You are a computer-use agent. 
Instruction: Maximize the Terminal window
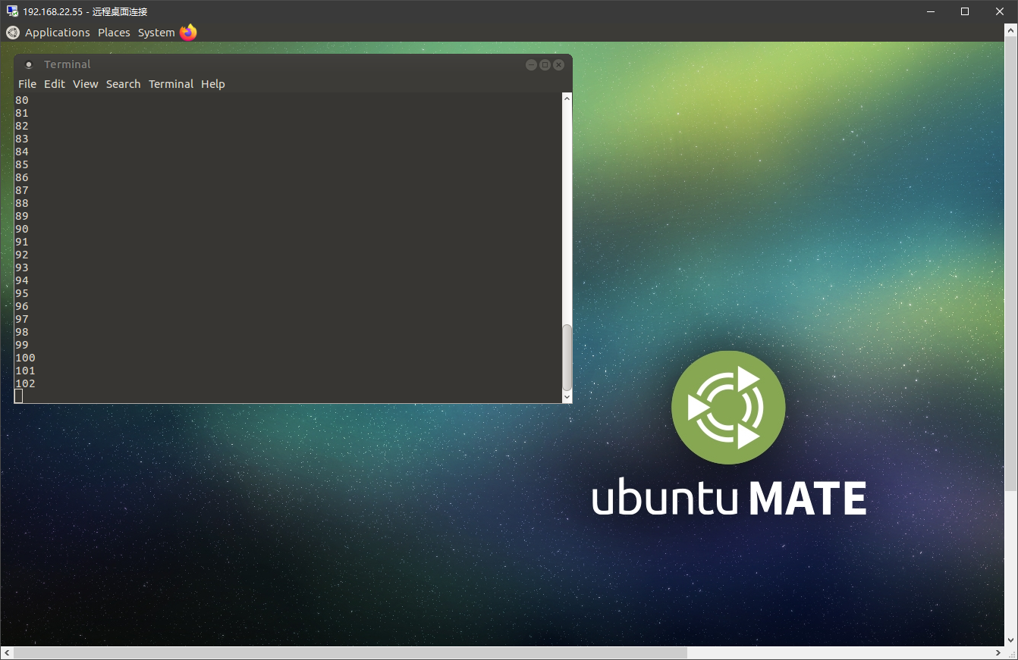(x=545, y=65)
